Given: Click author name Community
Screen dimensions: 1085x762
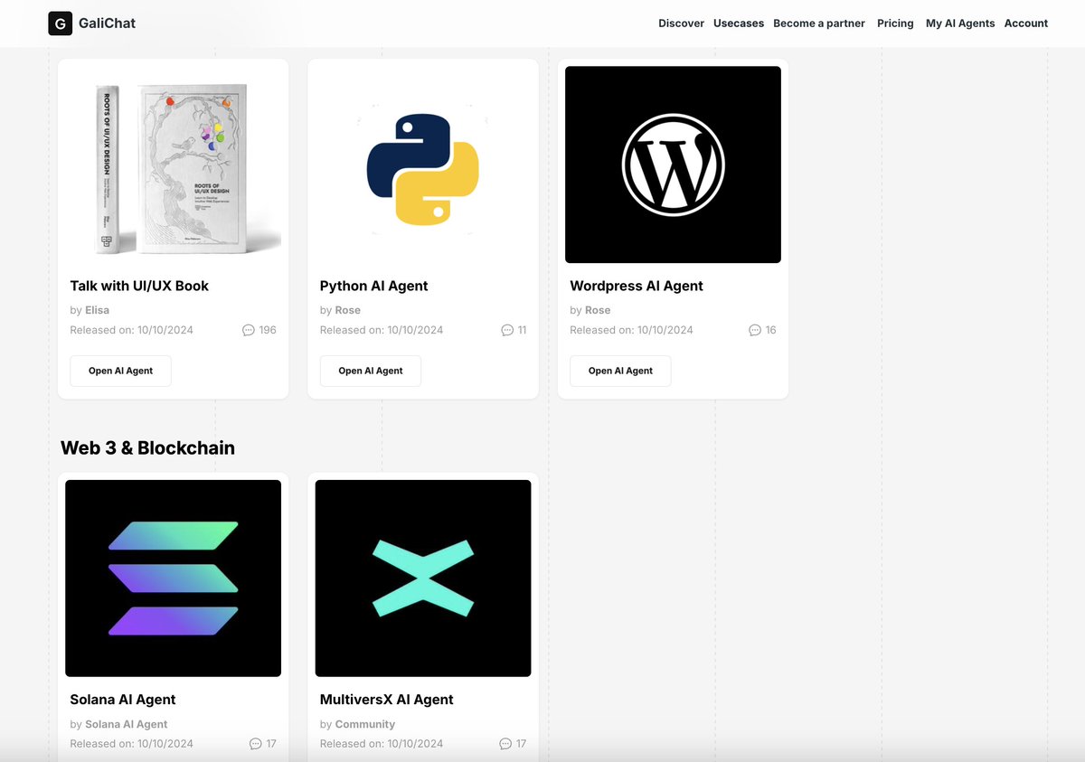Looking at the screenshot, I should click(365, 724).
